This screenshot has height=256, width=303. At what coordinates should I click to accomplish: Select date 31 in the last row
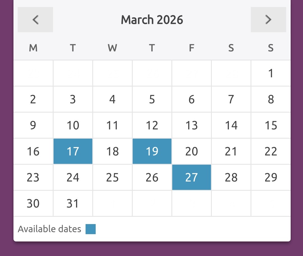(73, 203)
